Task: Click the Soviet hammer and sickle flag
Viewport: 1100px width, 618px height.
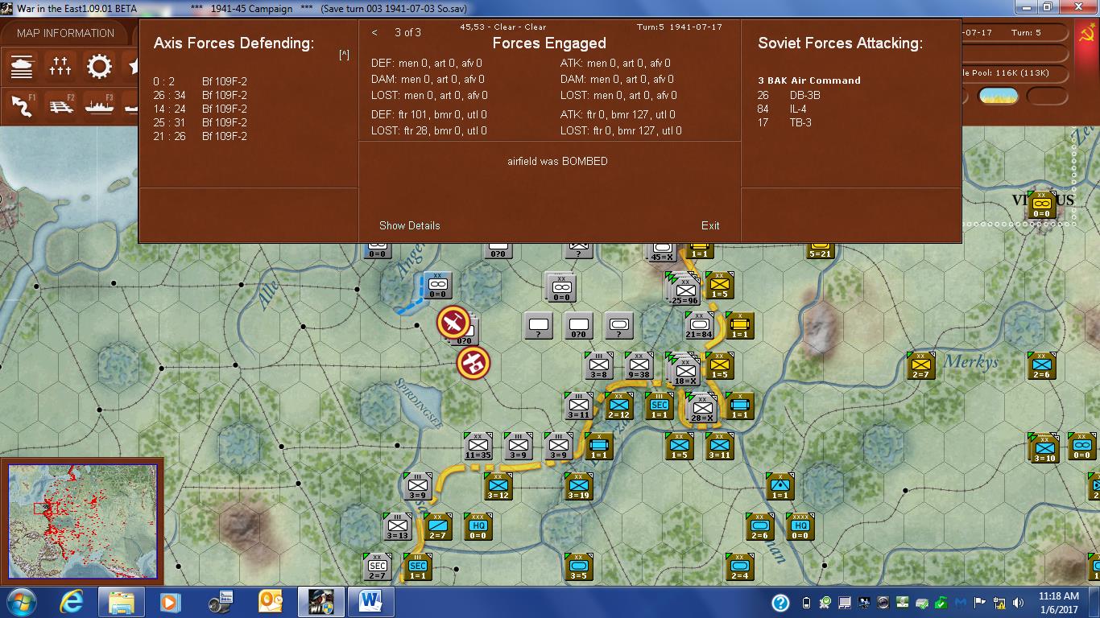Action: [x=1087, y=37]
